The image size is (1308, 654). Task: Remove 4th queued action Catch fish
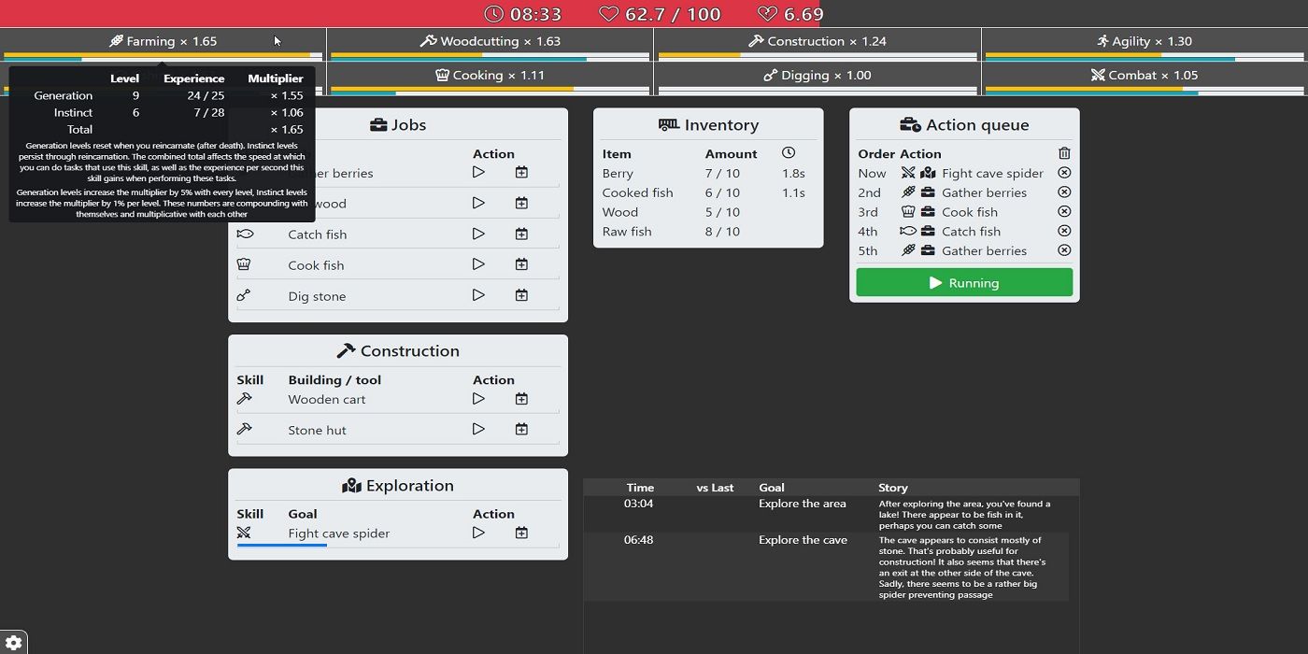click(x=1064, y=231)
